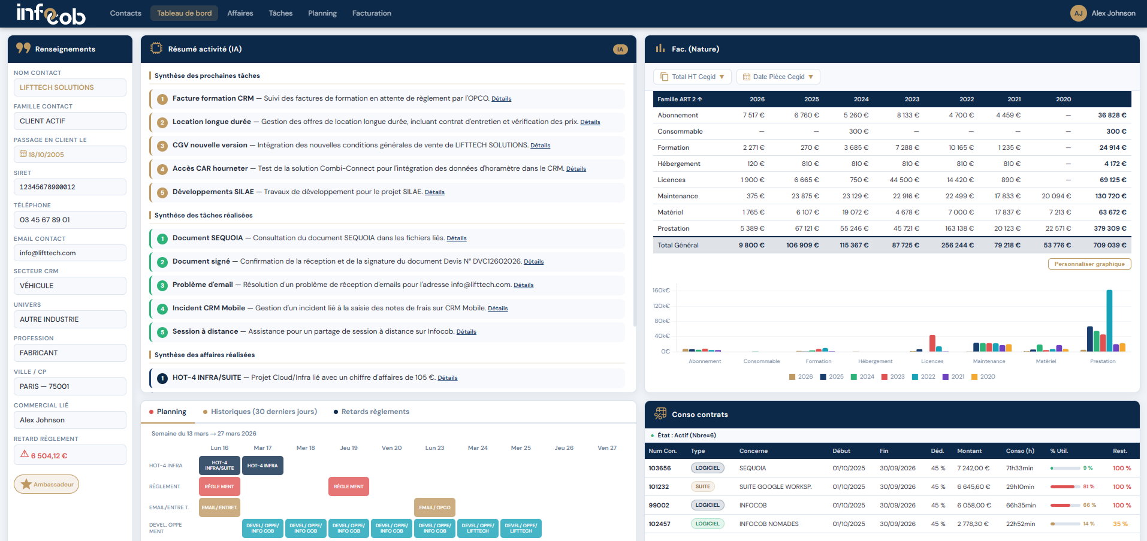Switch to the Retards règlements tab
This screenshot has height=541, width=1147.
[372, 412]
